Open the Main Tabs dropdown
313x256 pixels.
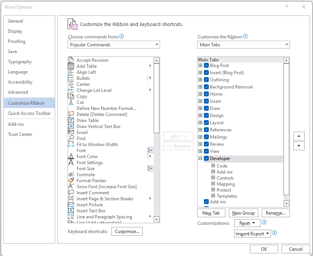point(243,44)
